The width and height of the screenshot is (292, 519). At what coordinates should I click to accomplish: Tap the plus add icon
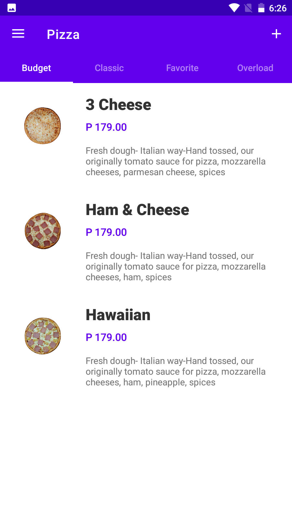tap(276, 34)
